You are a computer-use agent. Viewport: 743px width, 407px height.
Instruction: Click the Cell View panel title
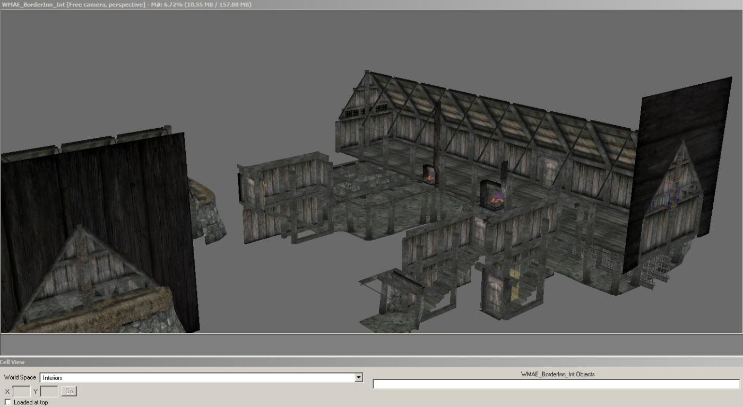click(x=12, y=362)
